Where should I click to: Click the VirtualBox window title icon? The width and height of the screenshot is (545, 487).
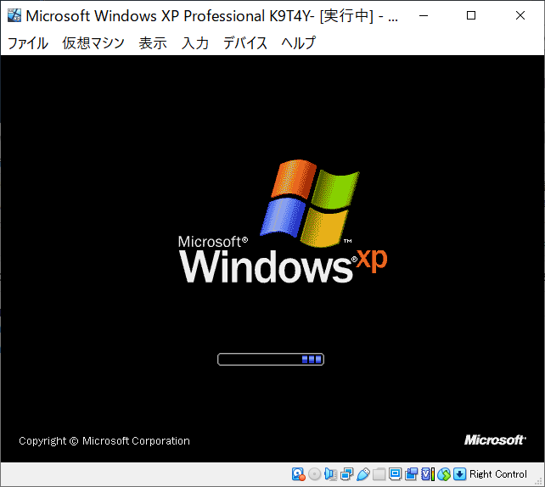14,15
